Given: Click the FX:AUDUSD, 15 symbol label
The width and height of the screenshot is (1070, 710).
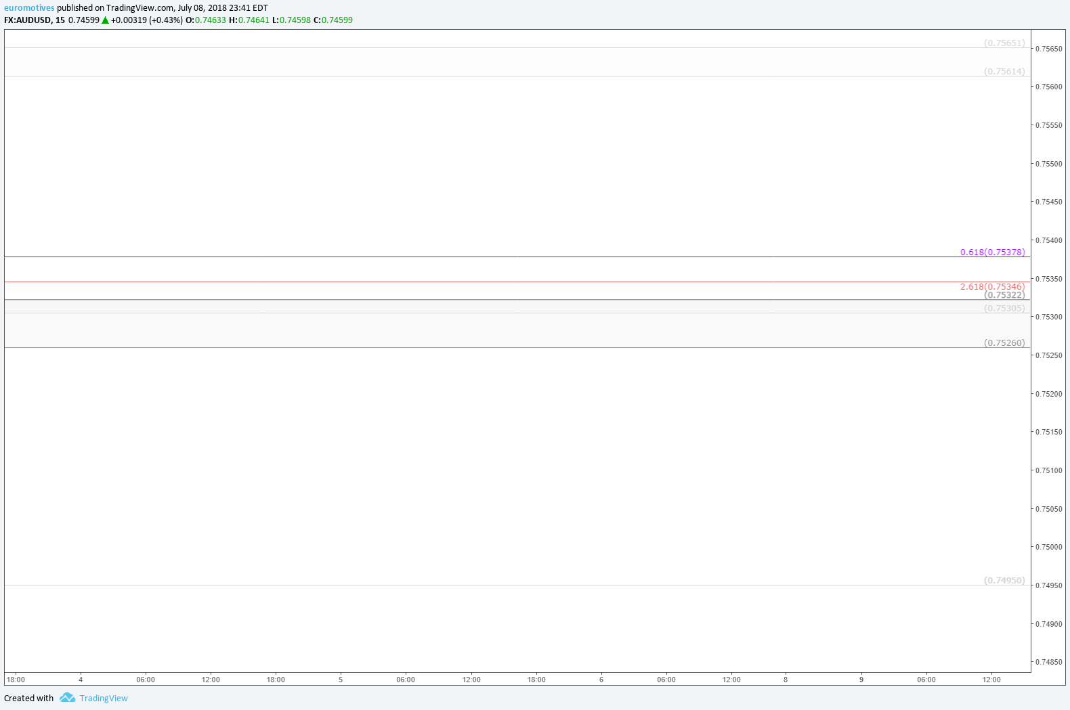Looking at the screenshot, I should click(x=35, y=20).
